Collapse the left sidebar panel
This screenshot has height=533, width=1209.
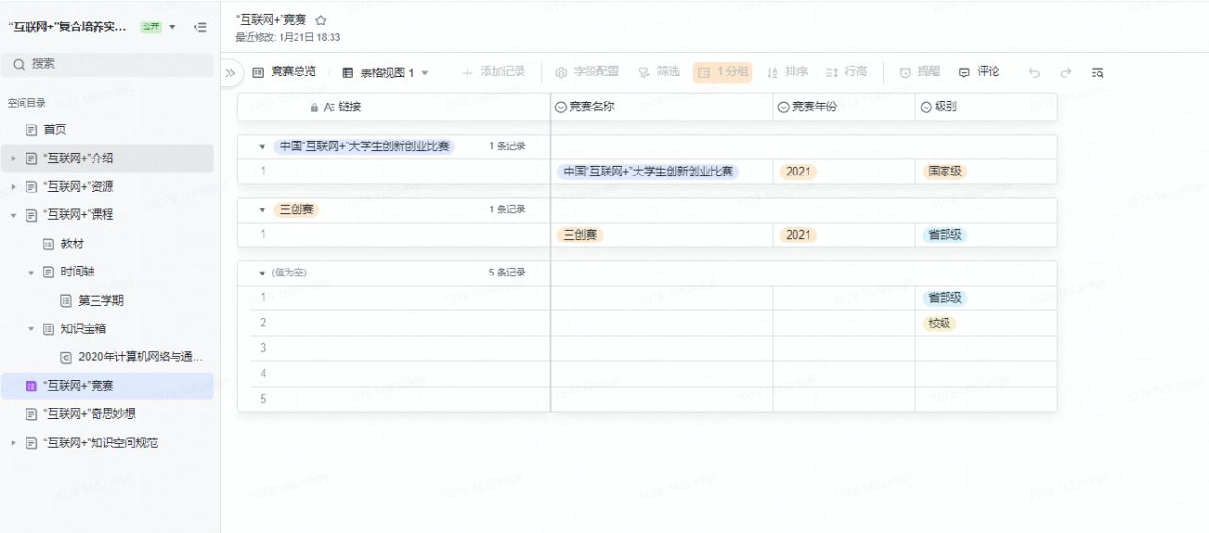click(x=199, y=27)
